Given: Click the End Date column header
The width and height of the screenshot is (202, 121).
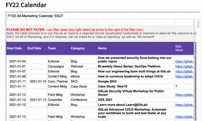Looking at the screenshot, I should (34, 48).
